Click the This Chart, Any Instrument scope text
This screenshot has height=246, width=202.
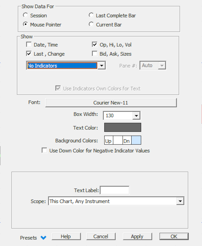pos(80,201)
